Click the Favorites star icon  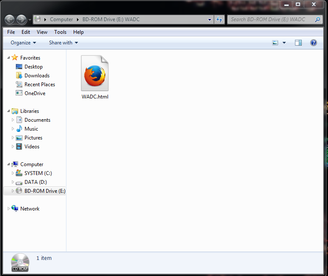pos(15,57)
